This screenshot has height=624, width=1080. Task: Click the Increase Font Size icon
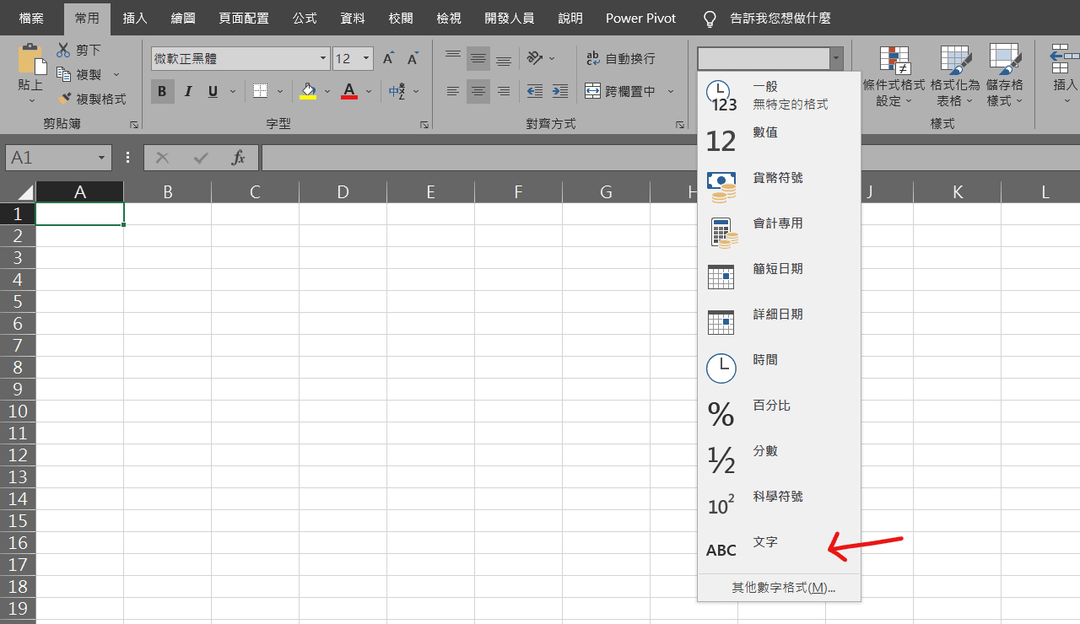tap(386, 57)
